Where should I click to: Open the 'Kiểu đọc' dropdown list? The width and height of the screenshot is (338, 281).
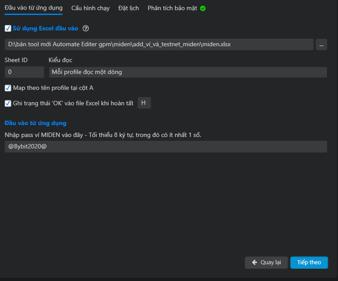(188, 72)
